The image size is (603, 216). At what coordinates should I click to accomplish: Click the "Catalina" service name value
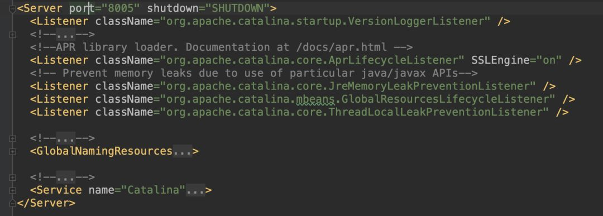pyautogui.click(x=154, y=190)
